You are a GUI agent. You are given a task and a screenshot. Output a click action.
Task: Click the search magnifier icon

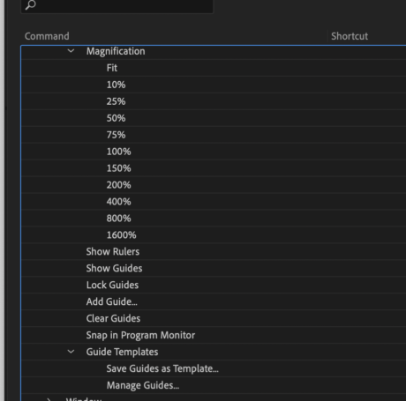click(30, 4)
